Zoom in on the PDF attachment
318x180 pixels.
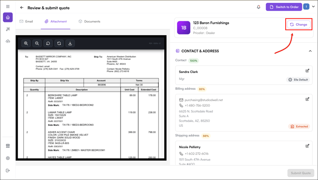(x=26, y=43)
